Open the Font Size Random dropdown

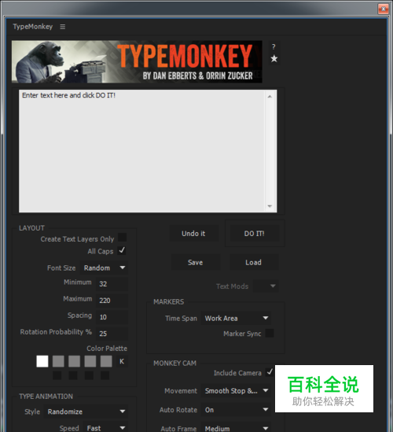pyautogui.click(x=104, y=268)
